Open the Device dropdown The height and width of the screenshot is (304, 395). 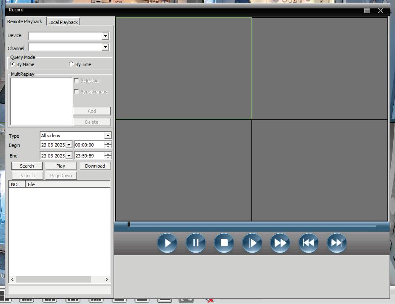point(105,36)
